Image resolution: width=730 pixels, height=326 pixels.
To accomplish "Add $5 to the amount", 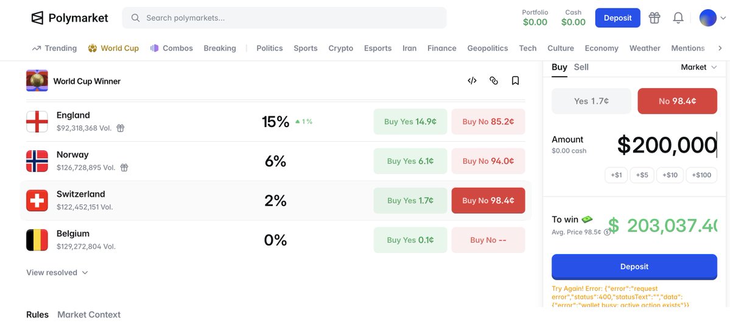I will click(x=642, y=175).
